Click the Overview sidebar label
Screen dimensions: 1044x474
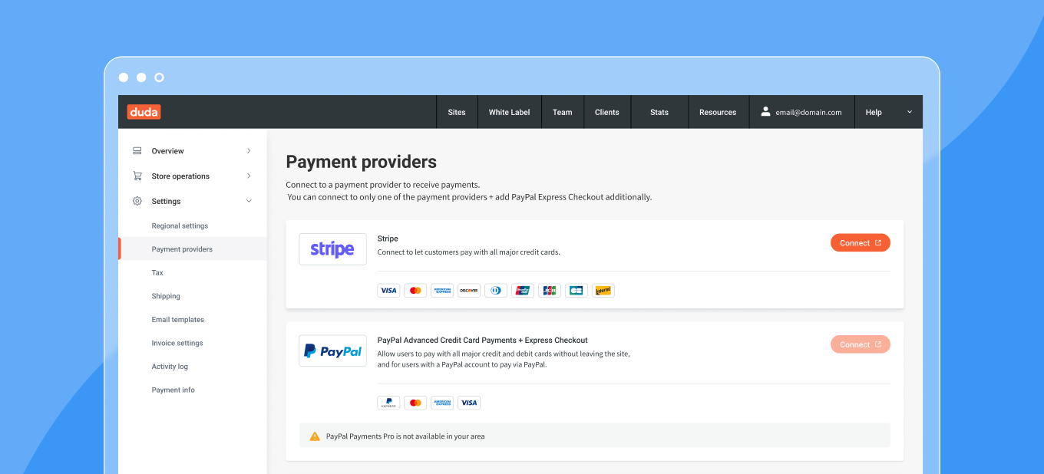(x=167, y=151)
